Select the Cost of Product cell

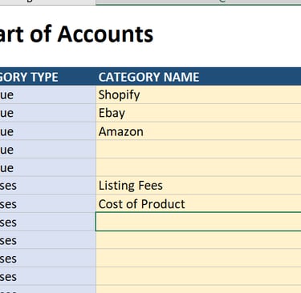198,203
